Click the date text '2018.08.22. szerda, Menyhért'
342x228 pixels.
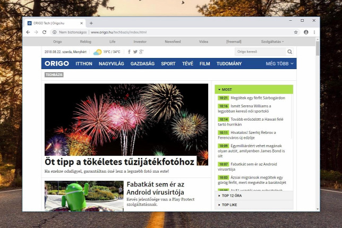pyautogui.click(x=65, y=52)
